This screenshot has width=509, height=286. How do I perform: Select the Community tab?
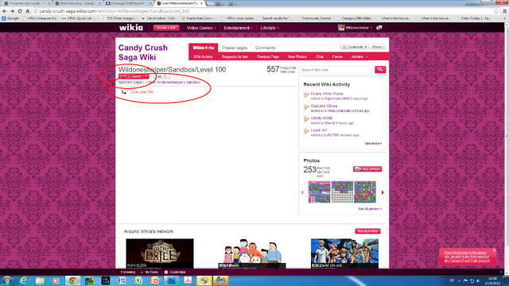click(x=265, y=48)
